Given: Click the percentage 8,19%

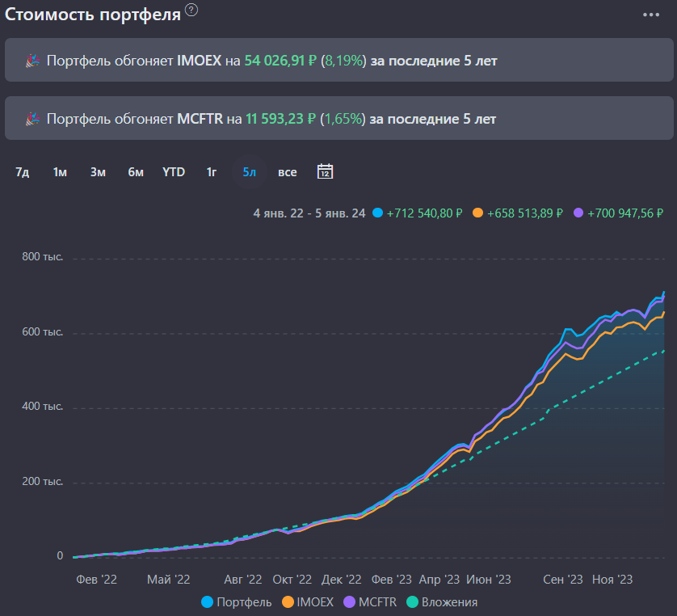Looking at the screenshot, I should 343,61.
